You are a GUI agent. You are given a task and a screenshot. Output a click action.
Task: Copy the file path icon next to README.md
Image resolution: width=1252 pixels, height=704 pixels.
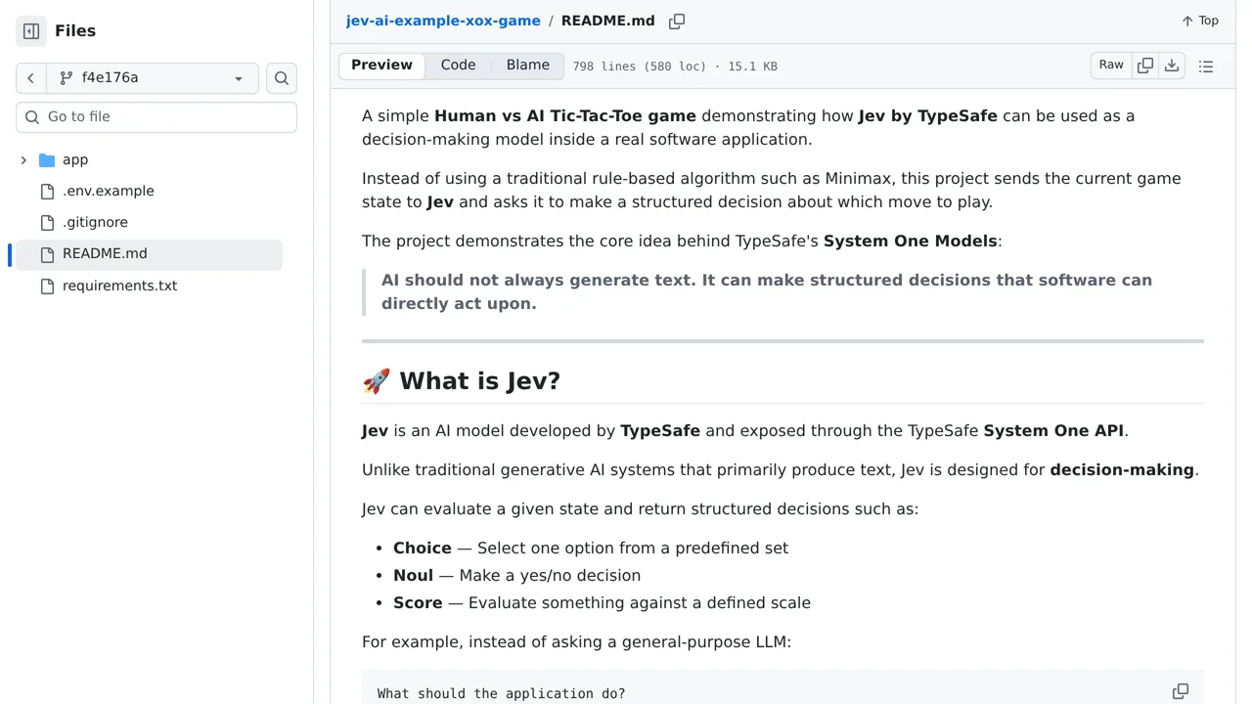tap(677, 21)
